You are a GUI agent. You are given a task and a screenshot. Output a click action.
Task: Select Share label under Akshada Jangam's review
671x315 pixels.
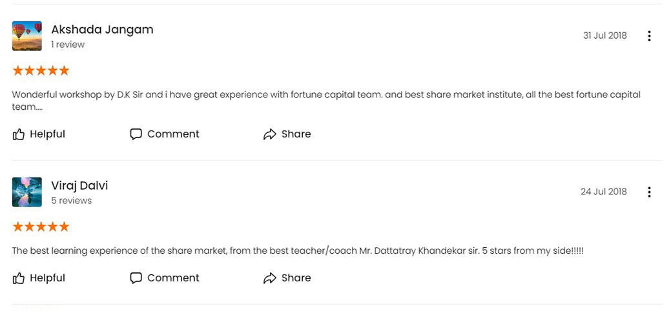tap(296, 134)
